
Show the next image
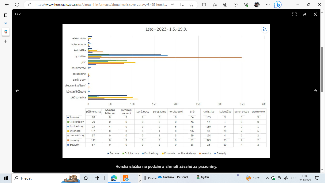315,91
